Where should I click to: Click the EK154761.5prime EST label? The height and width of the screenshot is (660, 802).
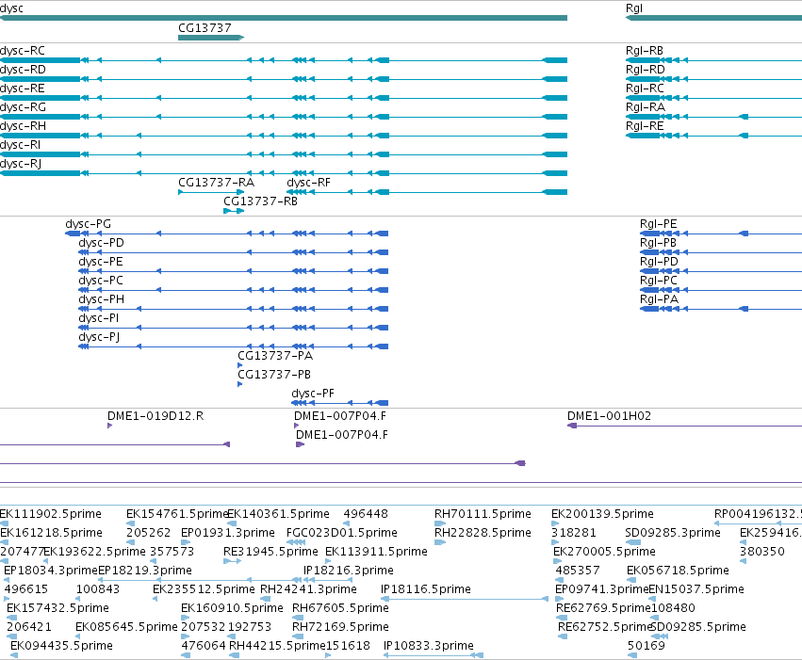pyautogui.click(x=177, y=514)
